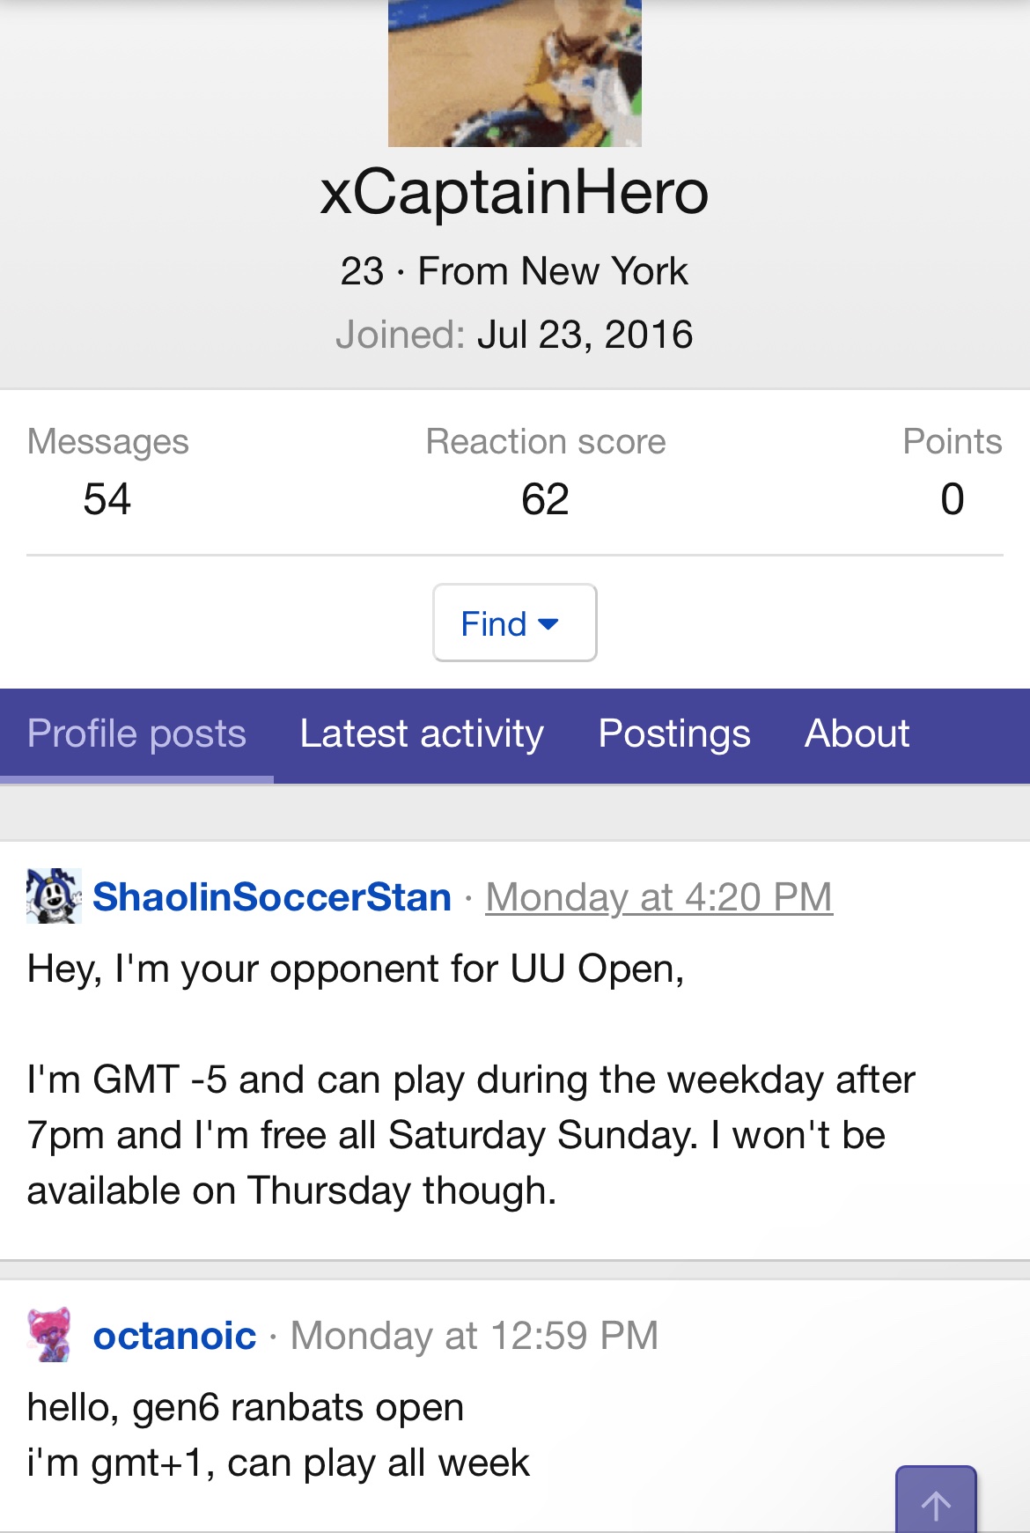Click the Points value 0
The image size is (1030, 1533).
click(952, 499)
